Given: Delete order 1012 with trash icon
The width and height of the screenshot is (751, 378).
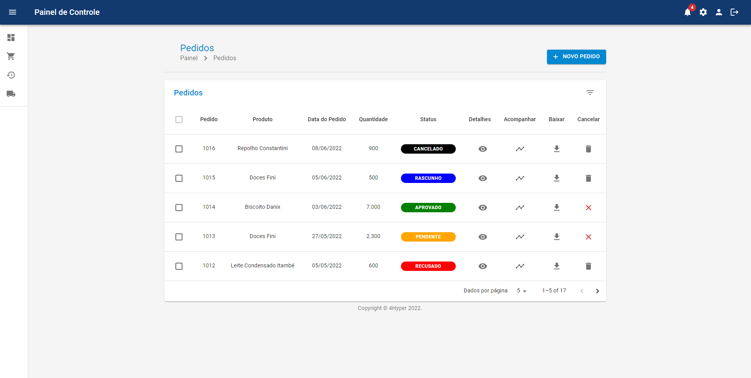Looking at the screenshot, I should pyautogui.click(x=588, y=266).
